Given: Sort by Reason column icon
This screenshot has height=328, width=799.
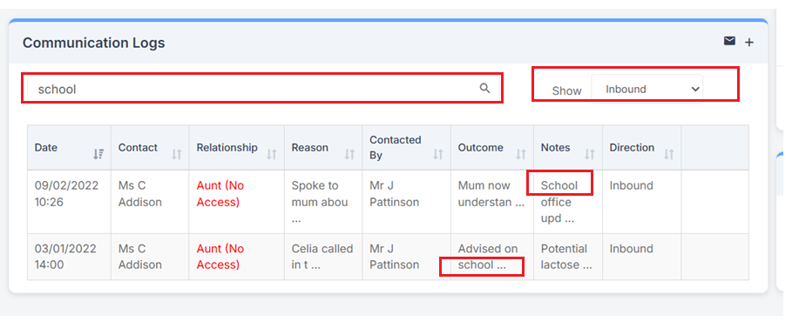Looking at the screenshot, I should point(349,154).
